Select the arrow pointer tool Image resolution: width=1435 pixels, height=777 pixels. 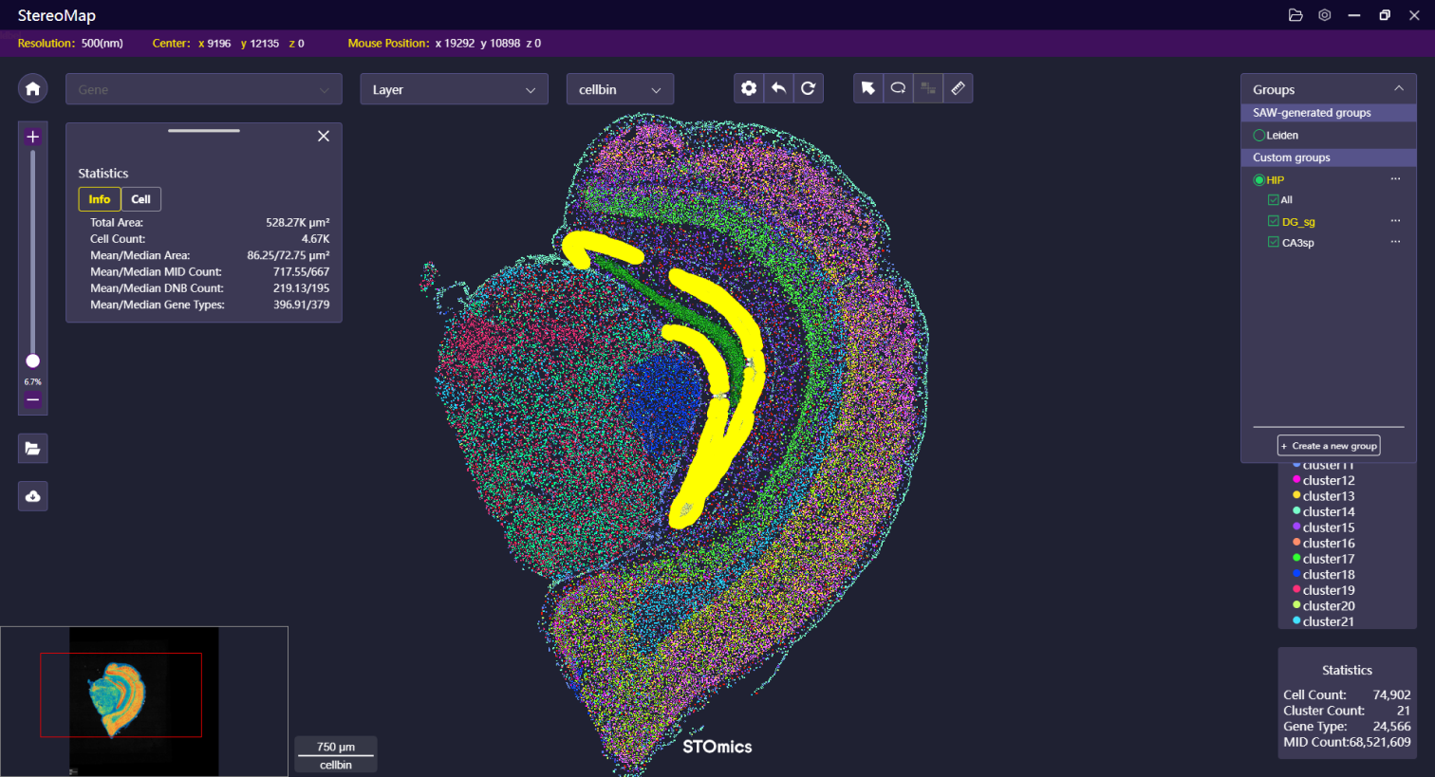point(867,88)
